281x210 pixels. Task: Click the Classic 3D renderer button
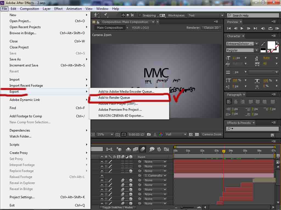(211, 28)
